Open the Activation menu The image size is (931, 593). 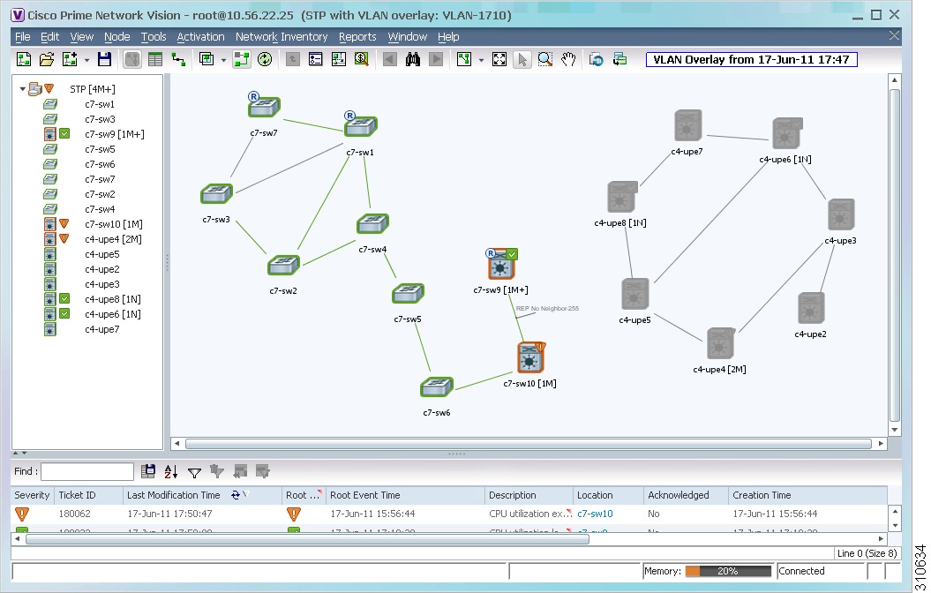point(200,37)
